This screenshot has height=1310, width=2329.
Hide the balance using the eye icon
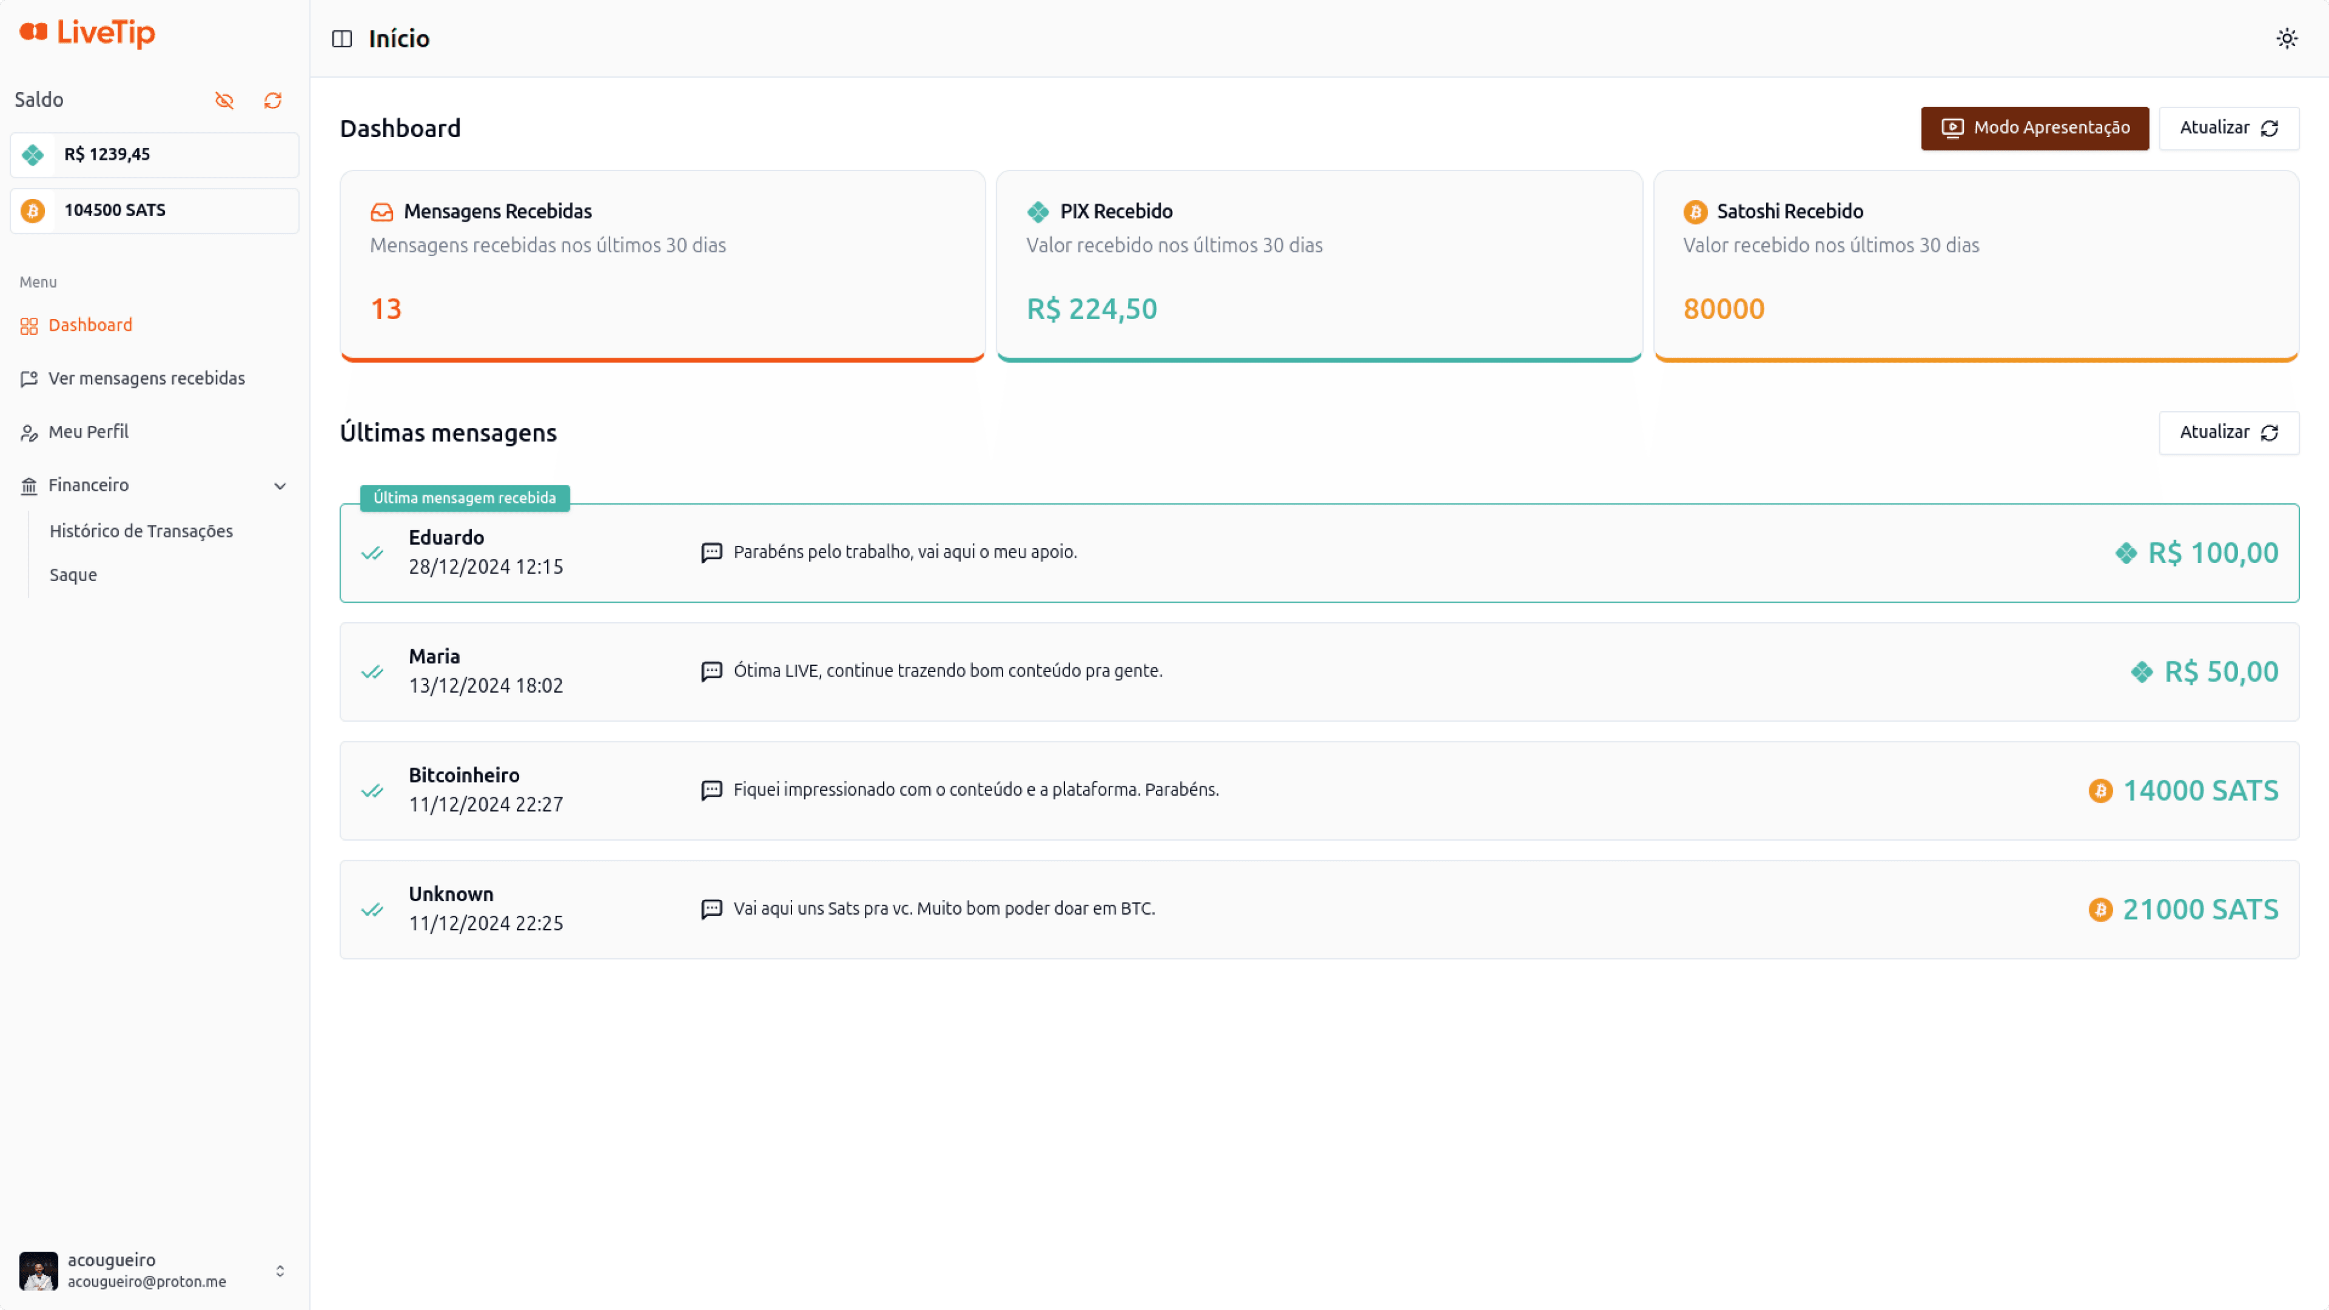224,100
